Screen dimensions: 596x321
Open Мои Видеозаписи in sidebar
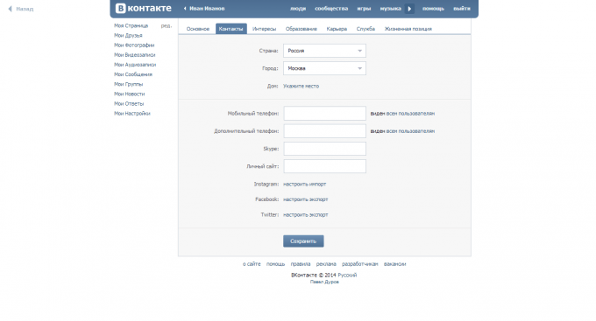click(135, 55)
